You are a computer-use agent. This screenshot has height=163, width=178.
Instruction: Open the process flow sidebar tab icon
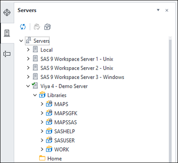pyautogui.click(x=7, y=12)
